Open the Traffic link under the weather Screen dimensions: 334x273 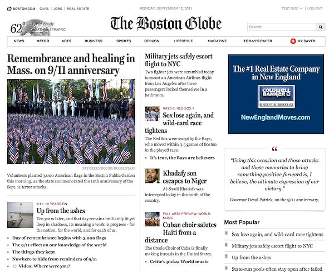pos(59,29)
